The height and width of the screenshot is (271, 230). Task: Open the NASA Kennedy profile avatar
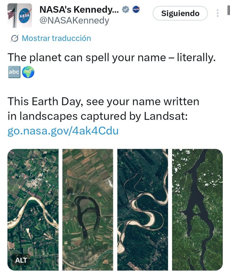[x=20, y=15]
